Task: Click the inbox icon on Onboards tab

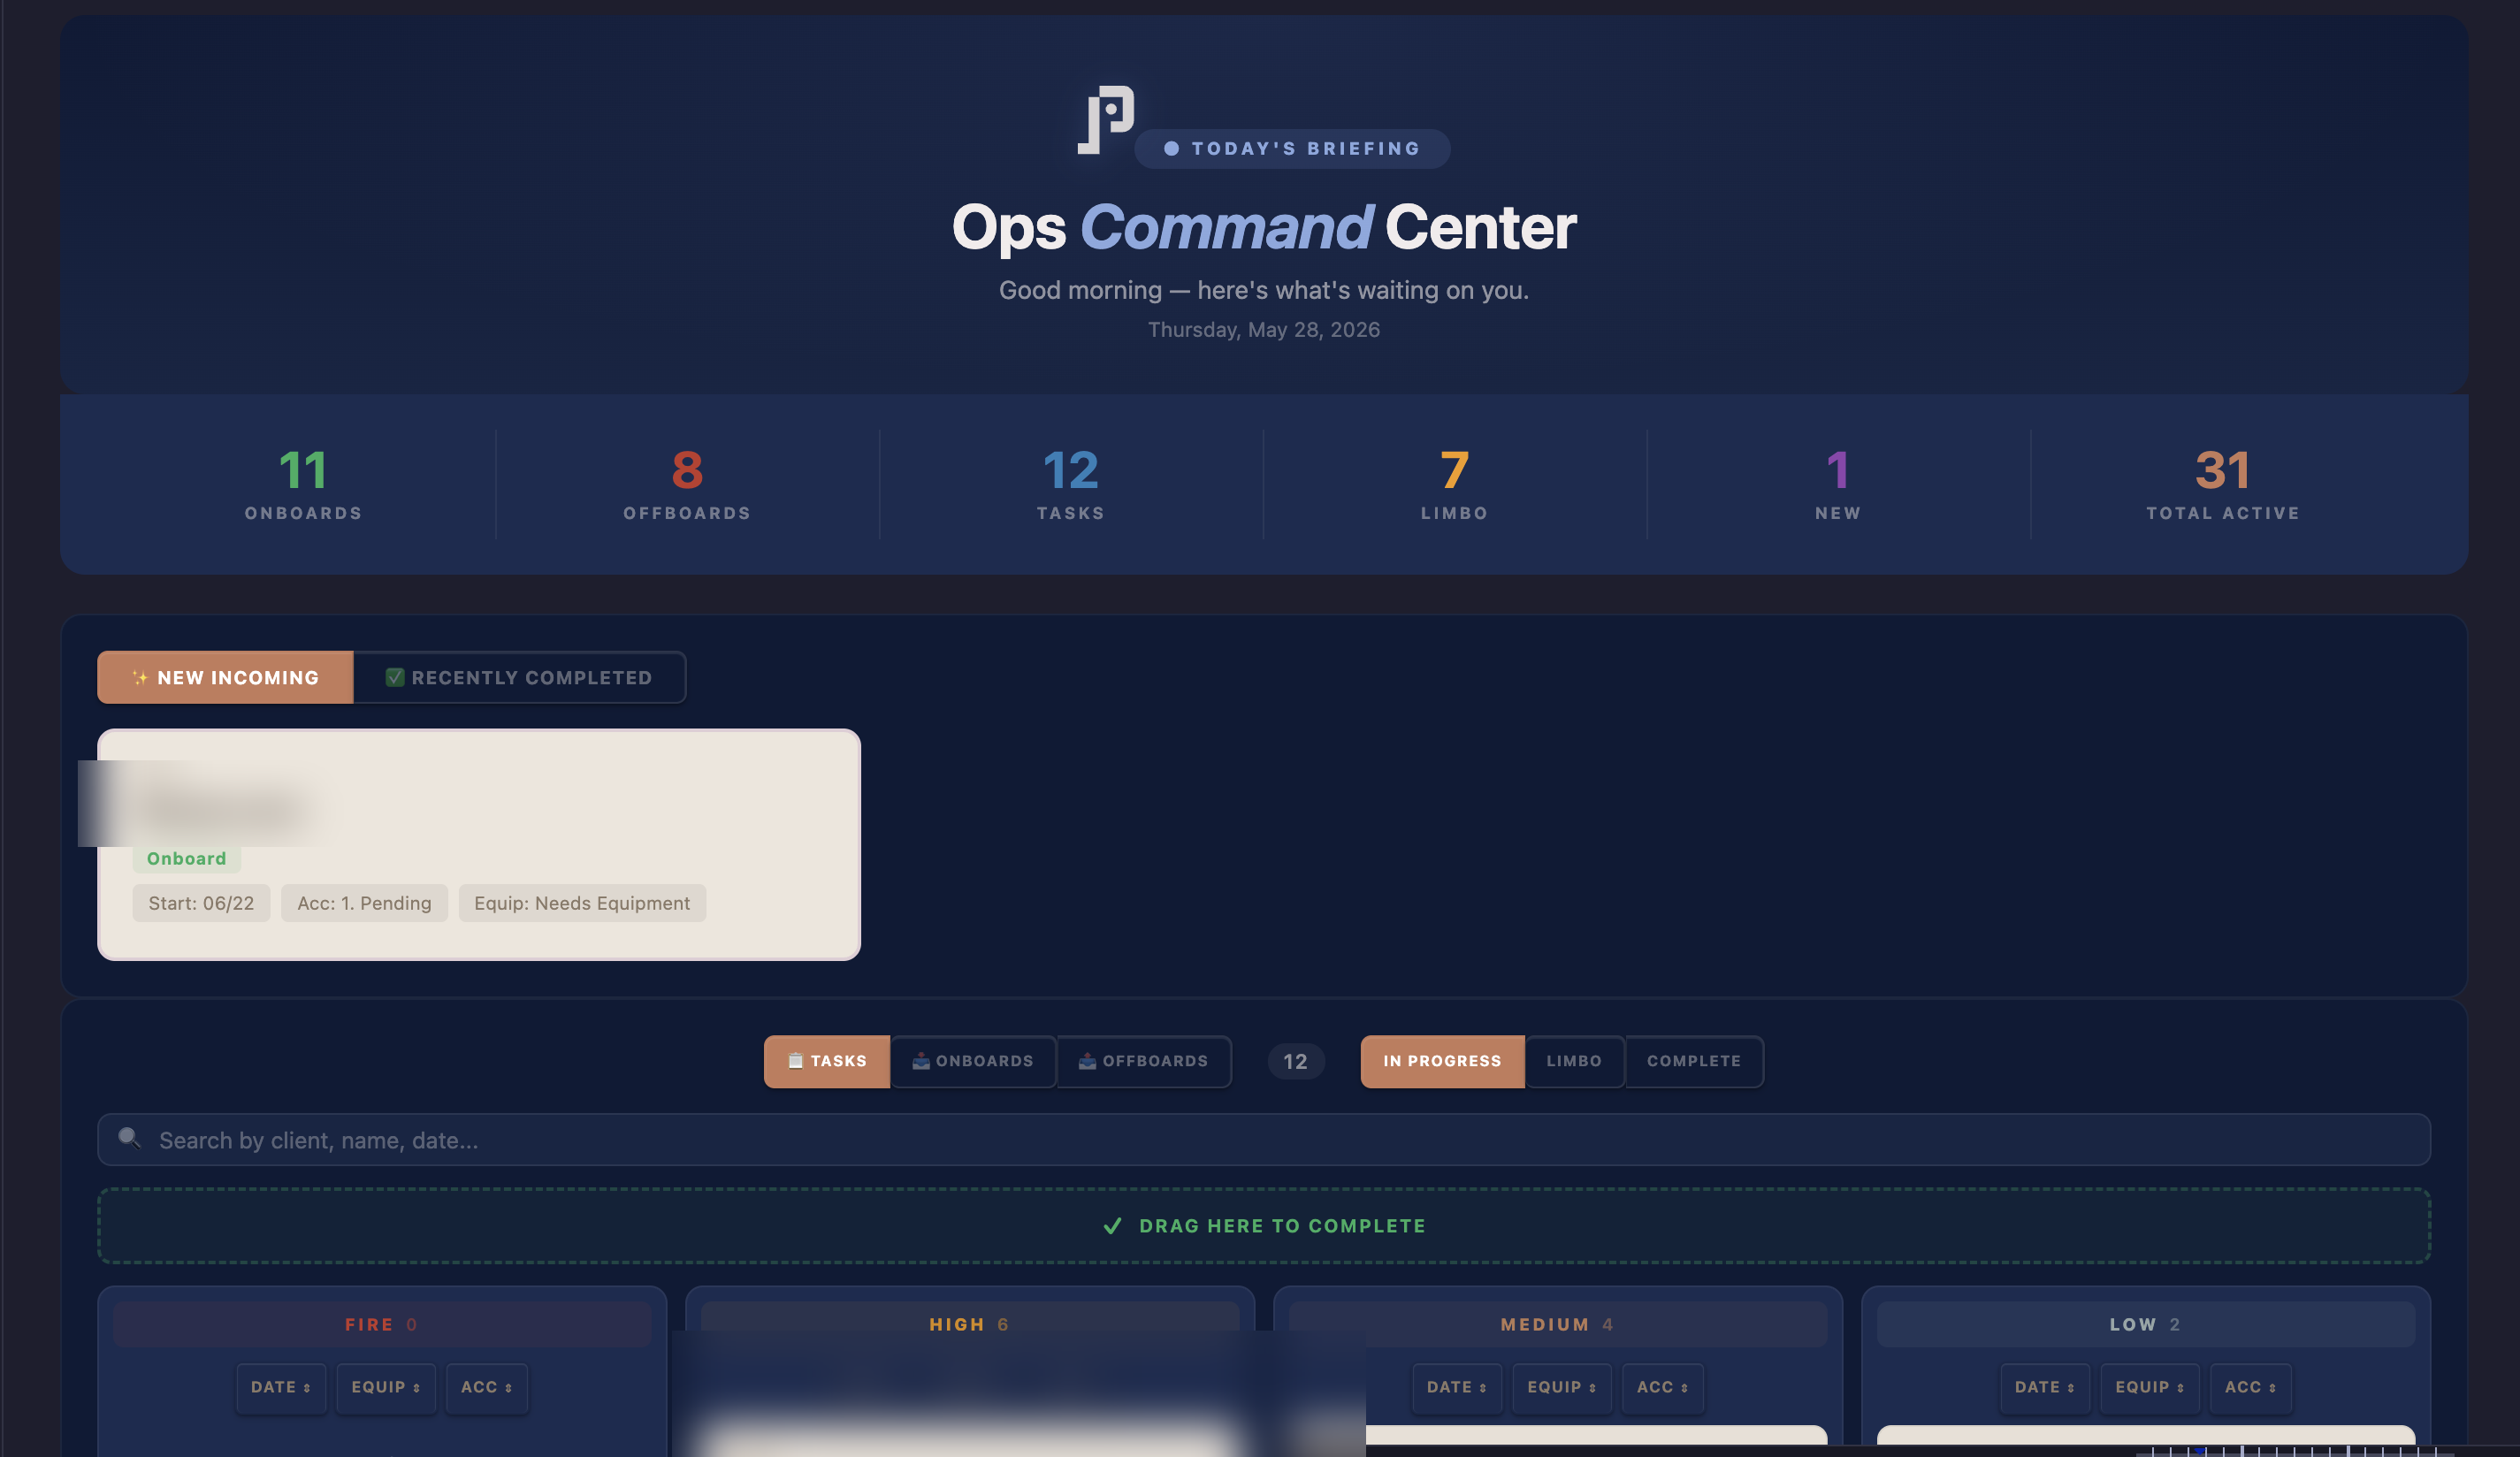Action: (921, 1061)
